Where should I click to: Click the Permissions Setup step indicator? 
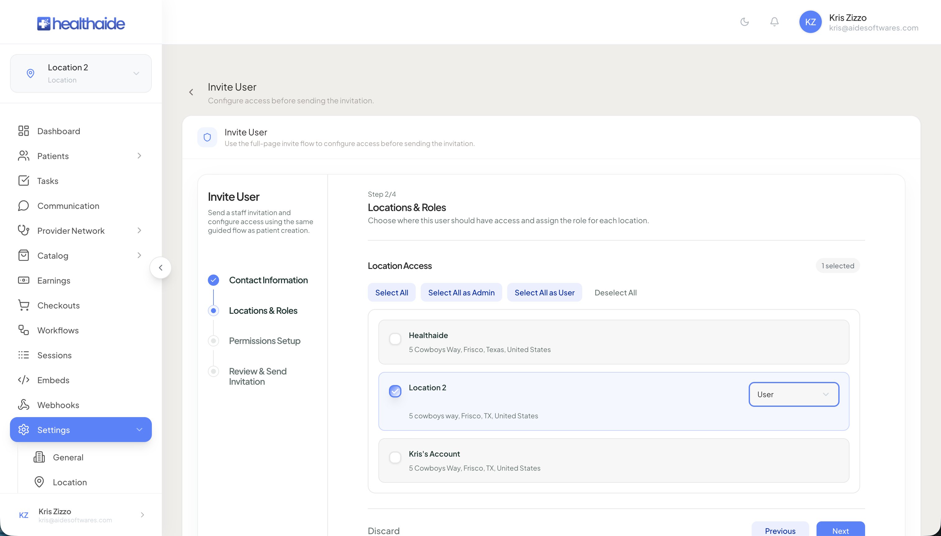tap(213, 341)
